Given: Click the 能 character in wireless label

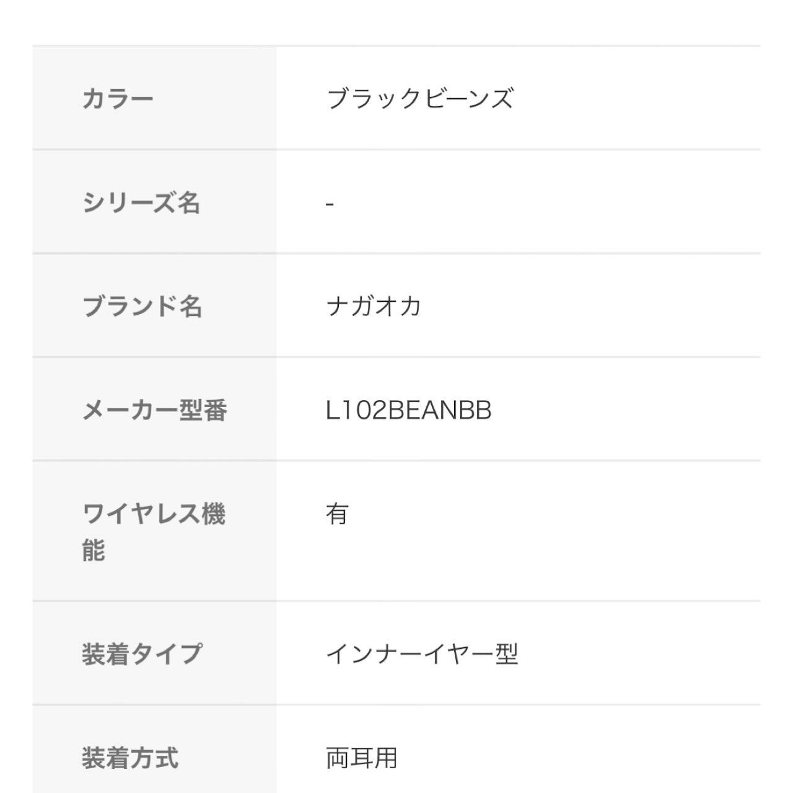Looking at the screenshot, I should tap(94, 550).
